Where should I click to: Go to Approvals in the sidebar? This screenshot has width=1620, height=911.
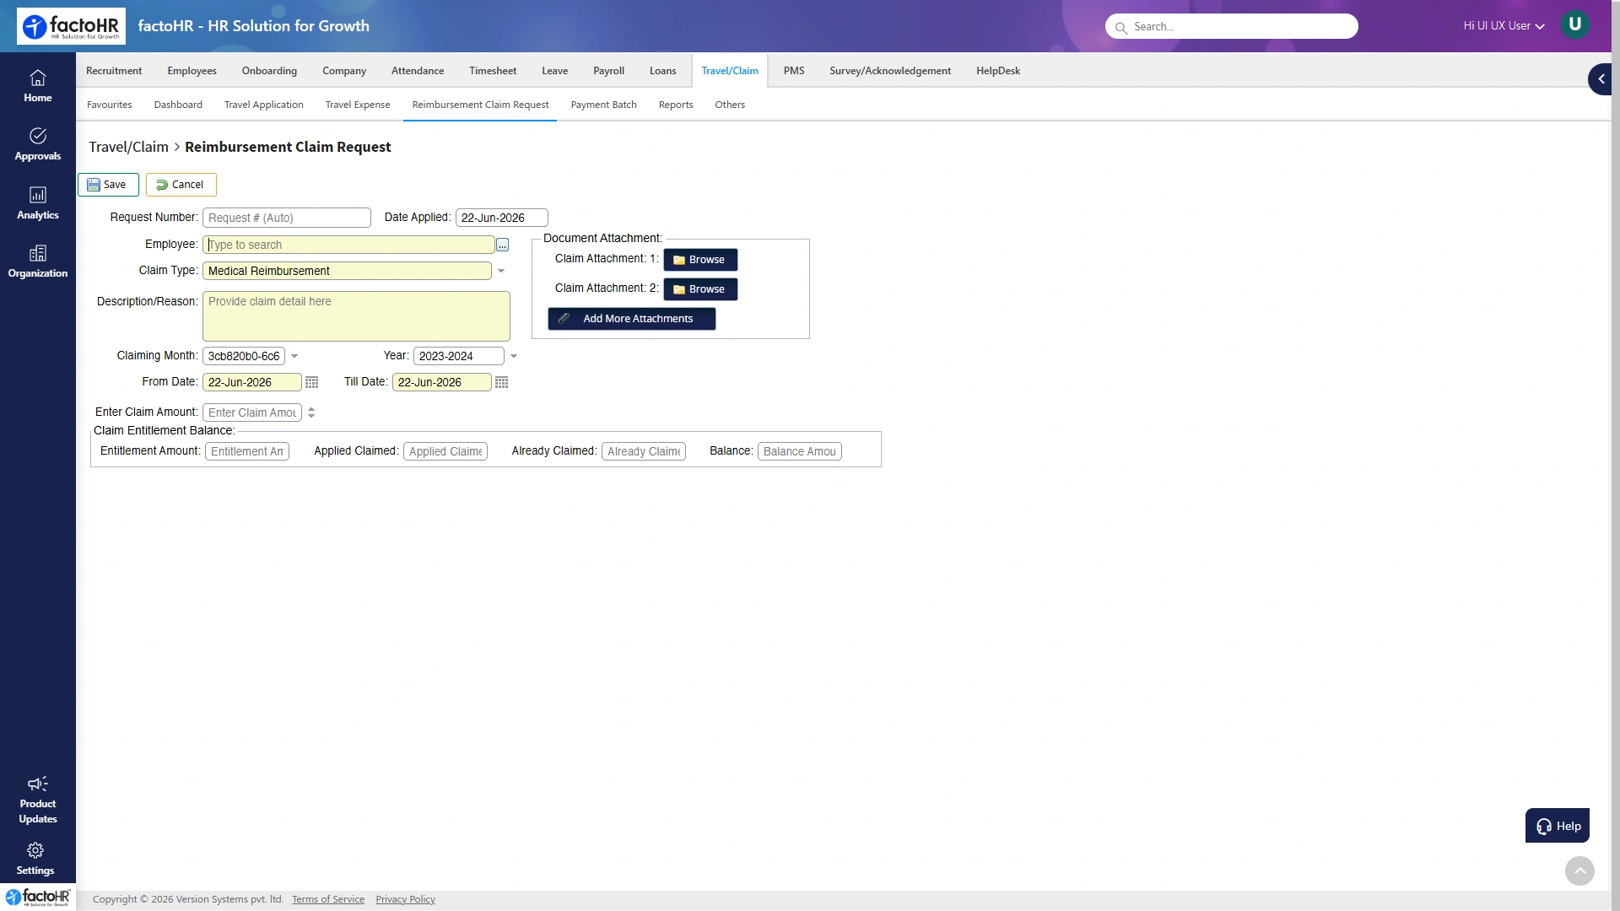[37, 144]
